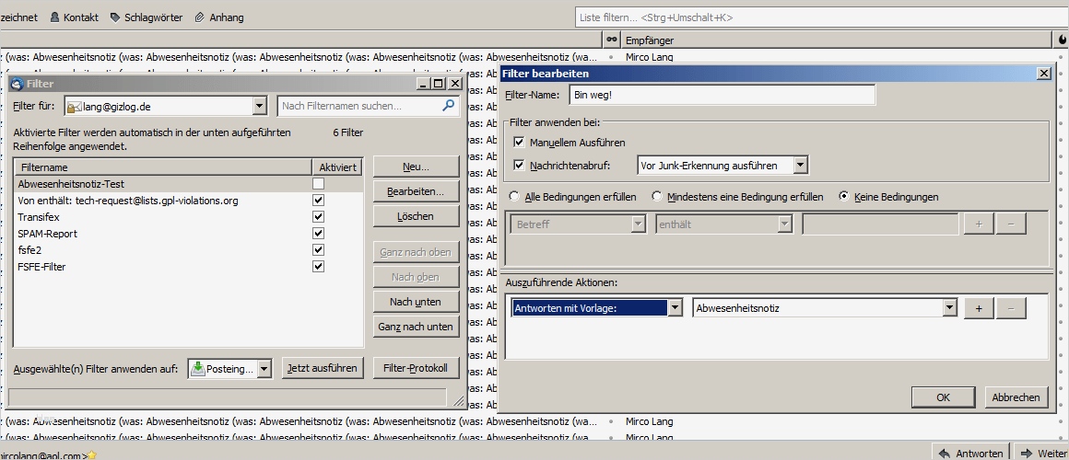1069x460 pixels.
Task: Maximize the Filter window
Action: 439,84
